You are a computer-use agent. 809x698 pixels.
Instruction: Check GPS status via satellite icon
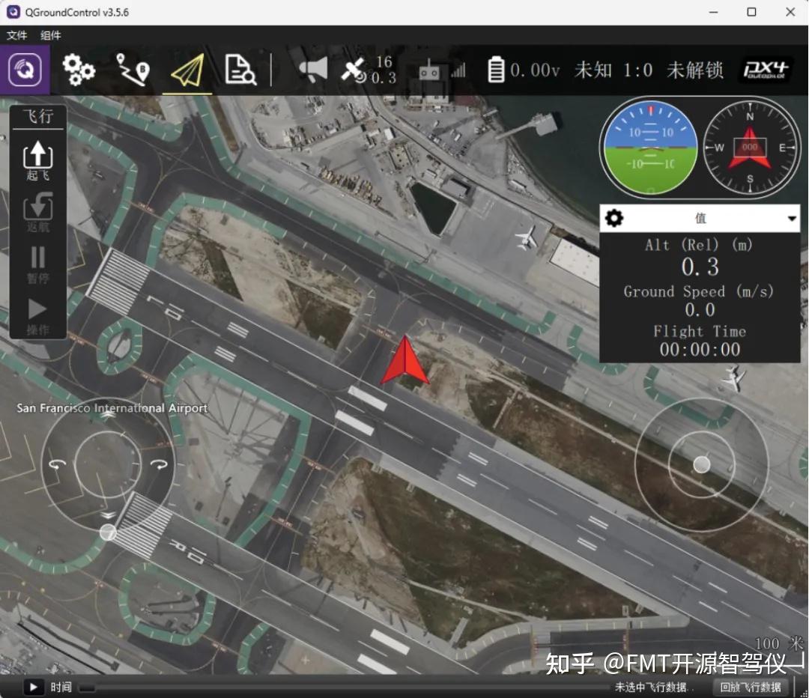tap(358, 70)
